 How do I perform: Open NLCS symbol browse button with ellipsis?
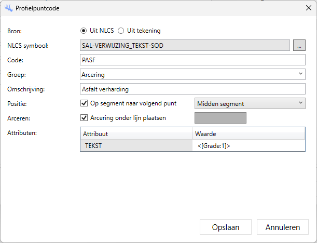coord(299,45)
